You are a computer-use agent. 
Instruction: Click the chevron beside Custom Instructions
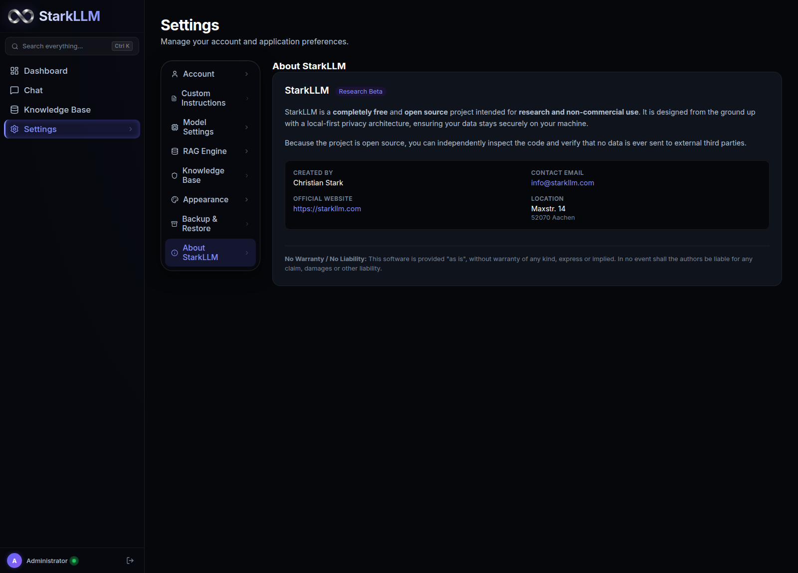[x=247, y=98]
